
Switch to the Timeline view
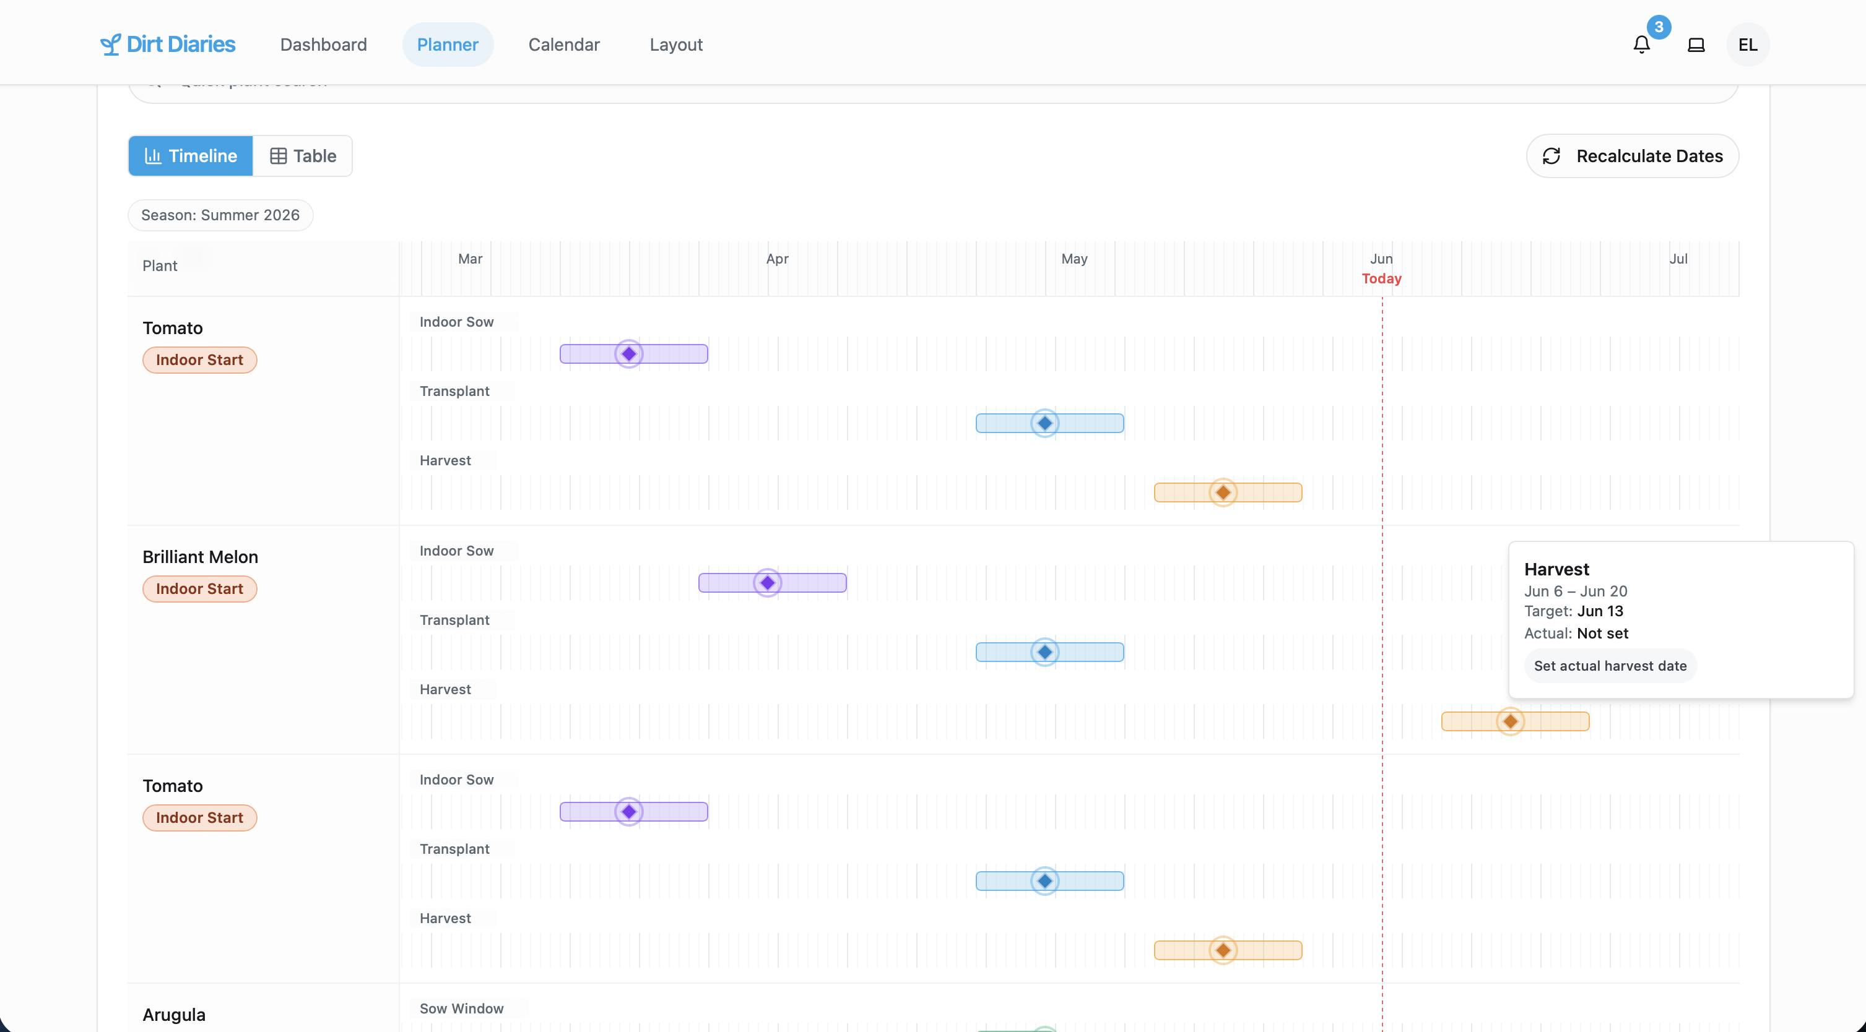pyautogui.click(x=191, y=155)
